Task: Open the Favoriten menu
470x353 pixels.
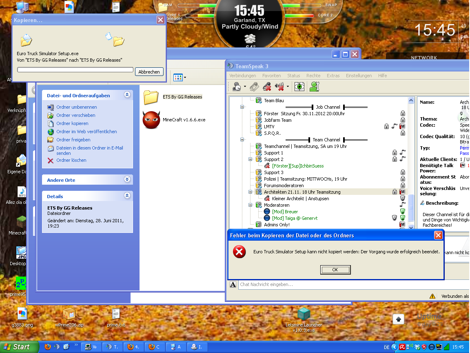Action: click(271, 76)
